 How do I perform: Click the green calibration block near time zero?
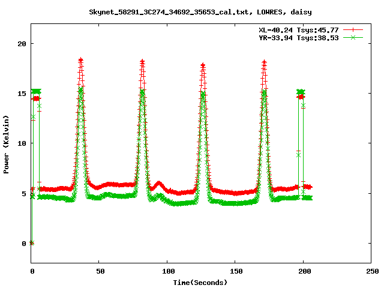36,91
